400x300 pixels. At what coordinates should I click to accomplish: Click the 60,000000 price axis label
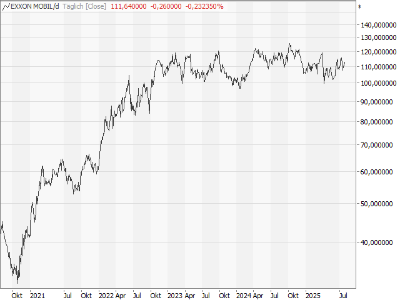376,172
